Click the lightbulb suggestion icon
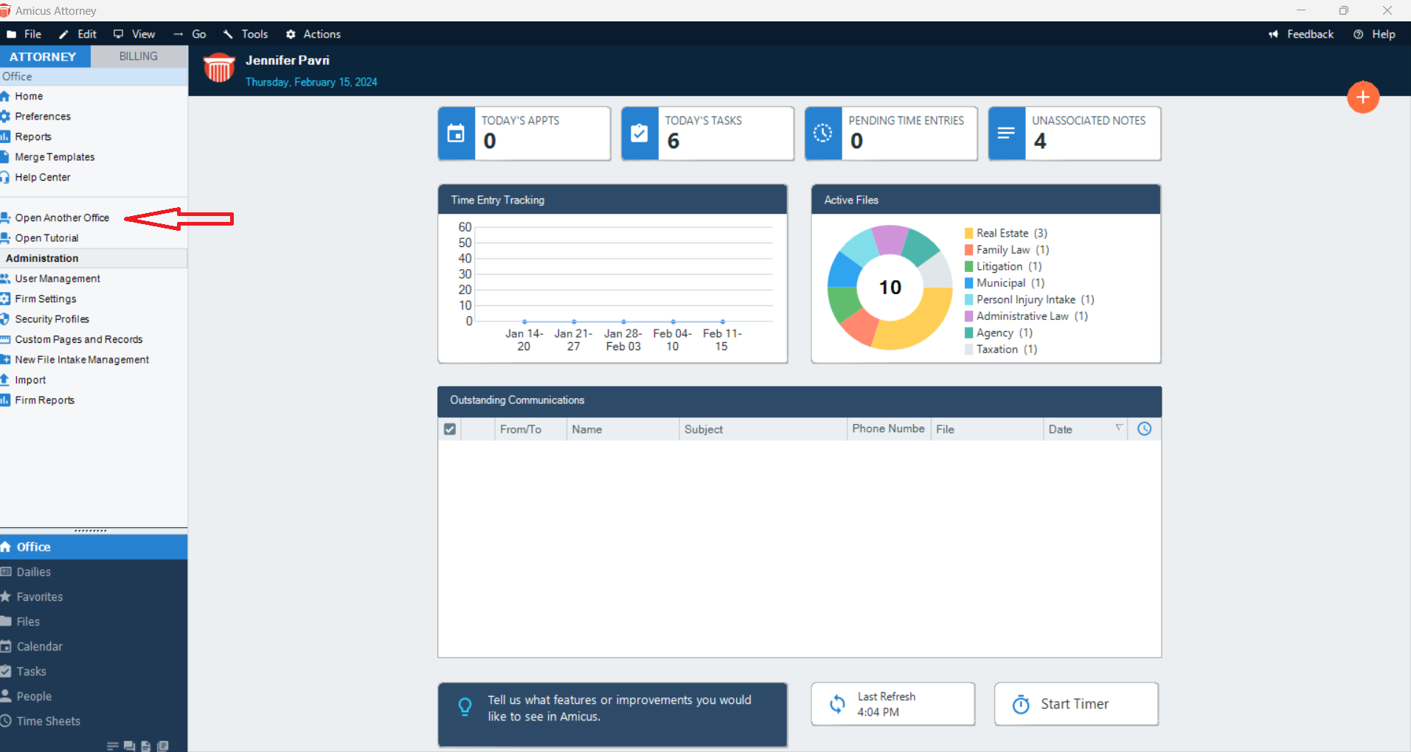Image resolution: width=1411 pixels, height=752 pixels. (465, 707)
